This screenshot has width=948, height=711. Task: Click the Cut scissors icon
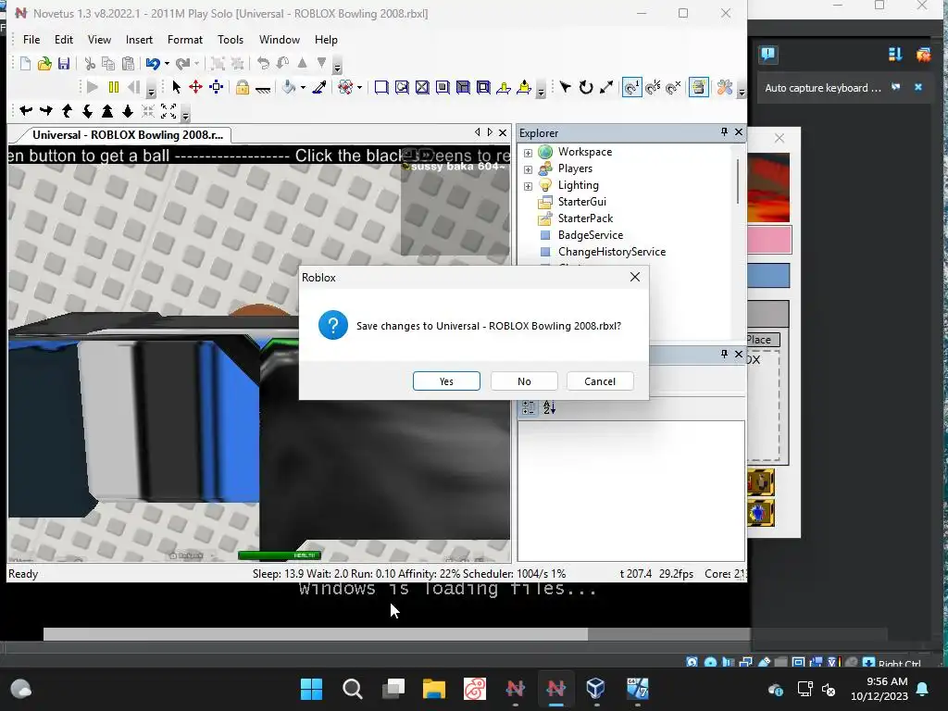90,64
